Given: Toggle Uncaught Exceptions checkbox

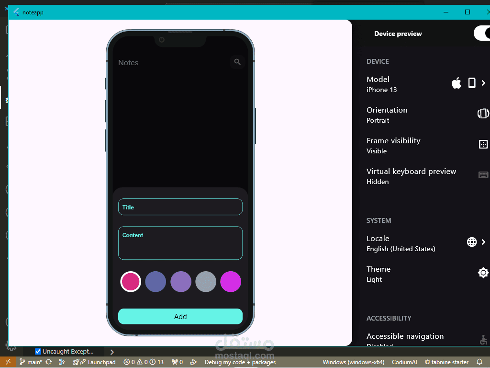Looking at the screenshot, I should 38,351.
